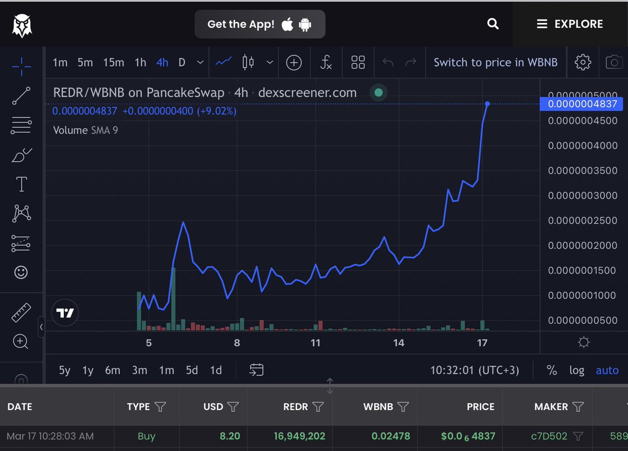
Task: Open the emoji icons tool
Action: pos(21,272)
